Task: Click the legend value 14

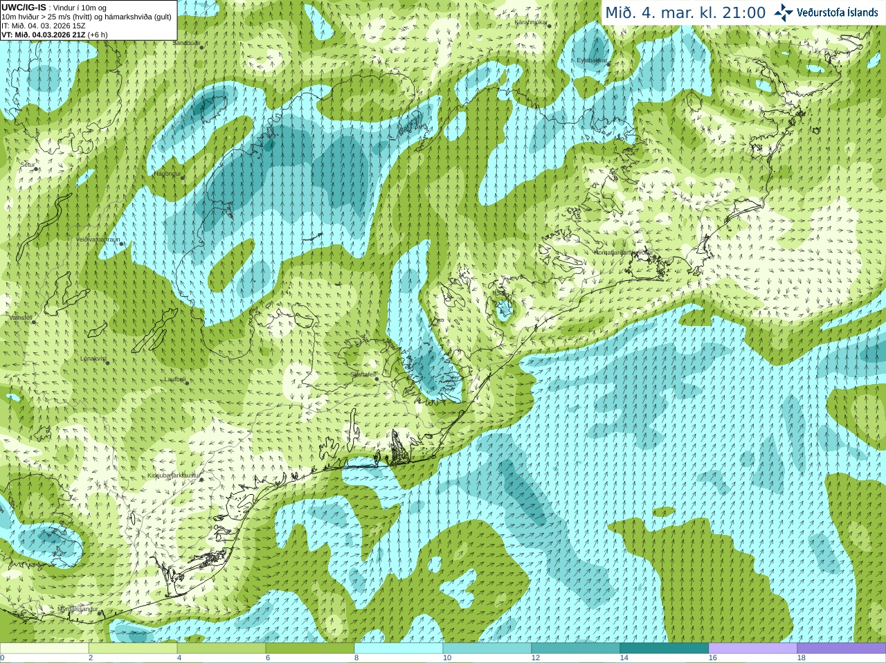Action: coord(624,658)
